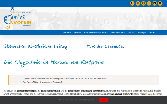
Task: Click the cookie notice text
Action: 77,100
